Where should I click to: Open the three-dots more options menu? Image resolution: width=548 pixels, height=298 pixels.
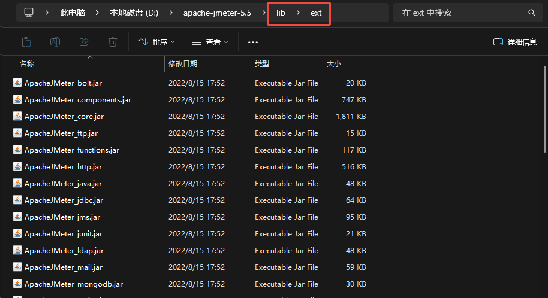(252, 42)
